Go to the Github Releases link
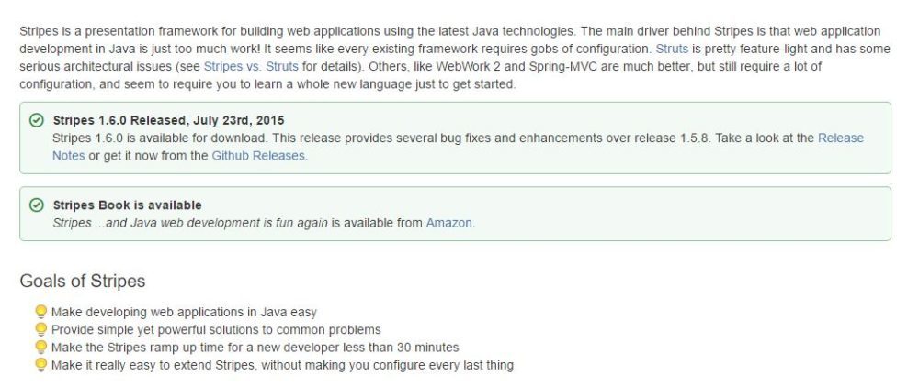 point(258,156)
